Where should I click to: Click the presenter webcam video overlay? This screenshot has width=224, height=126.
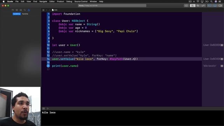click(x=20, y=106)
